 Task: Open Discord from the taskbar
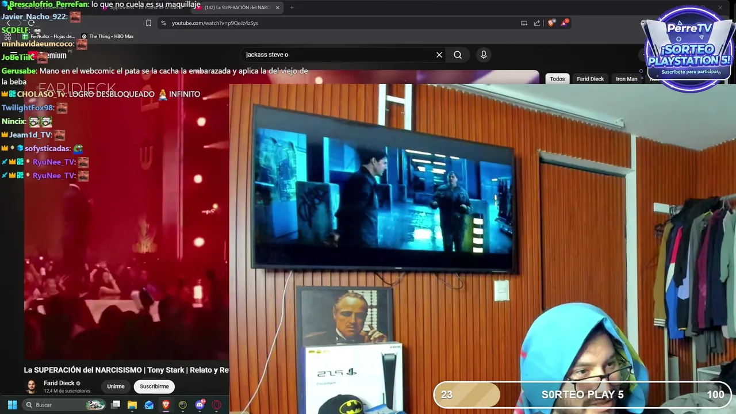[x=200, y=405]
